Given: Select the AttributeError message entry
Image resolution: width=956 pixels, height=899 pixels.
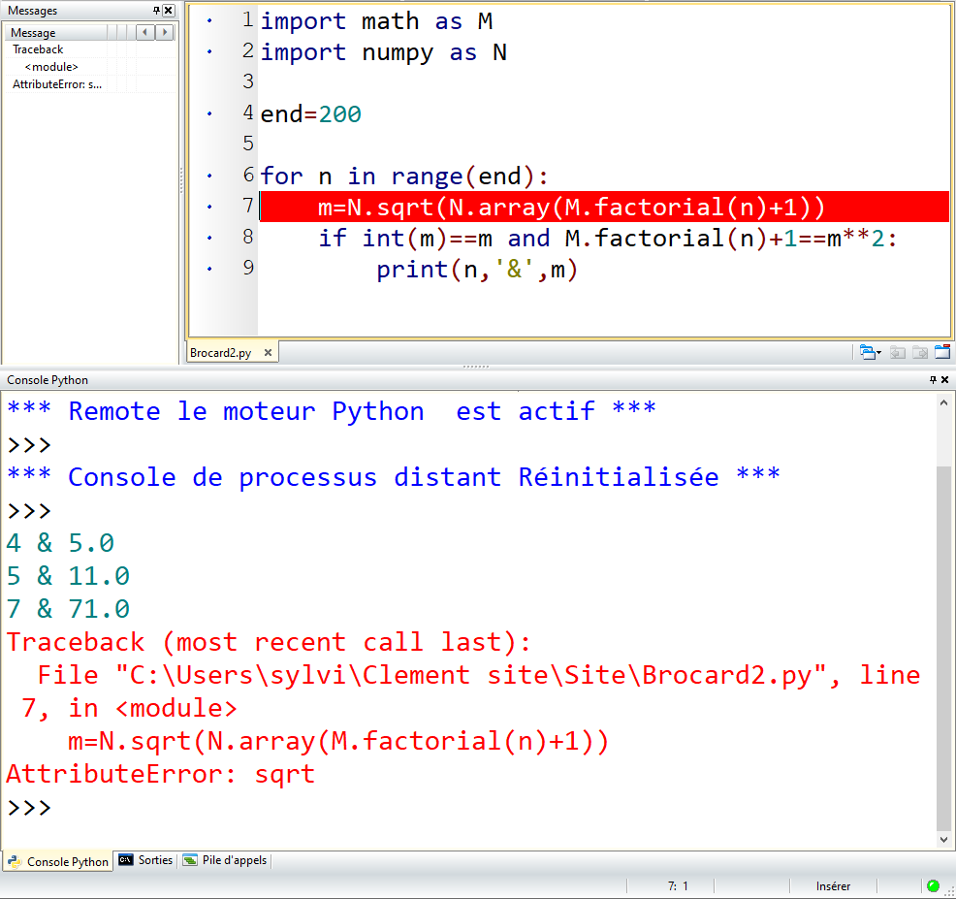Looking at the screenshot, I should (57, 84).
